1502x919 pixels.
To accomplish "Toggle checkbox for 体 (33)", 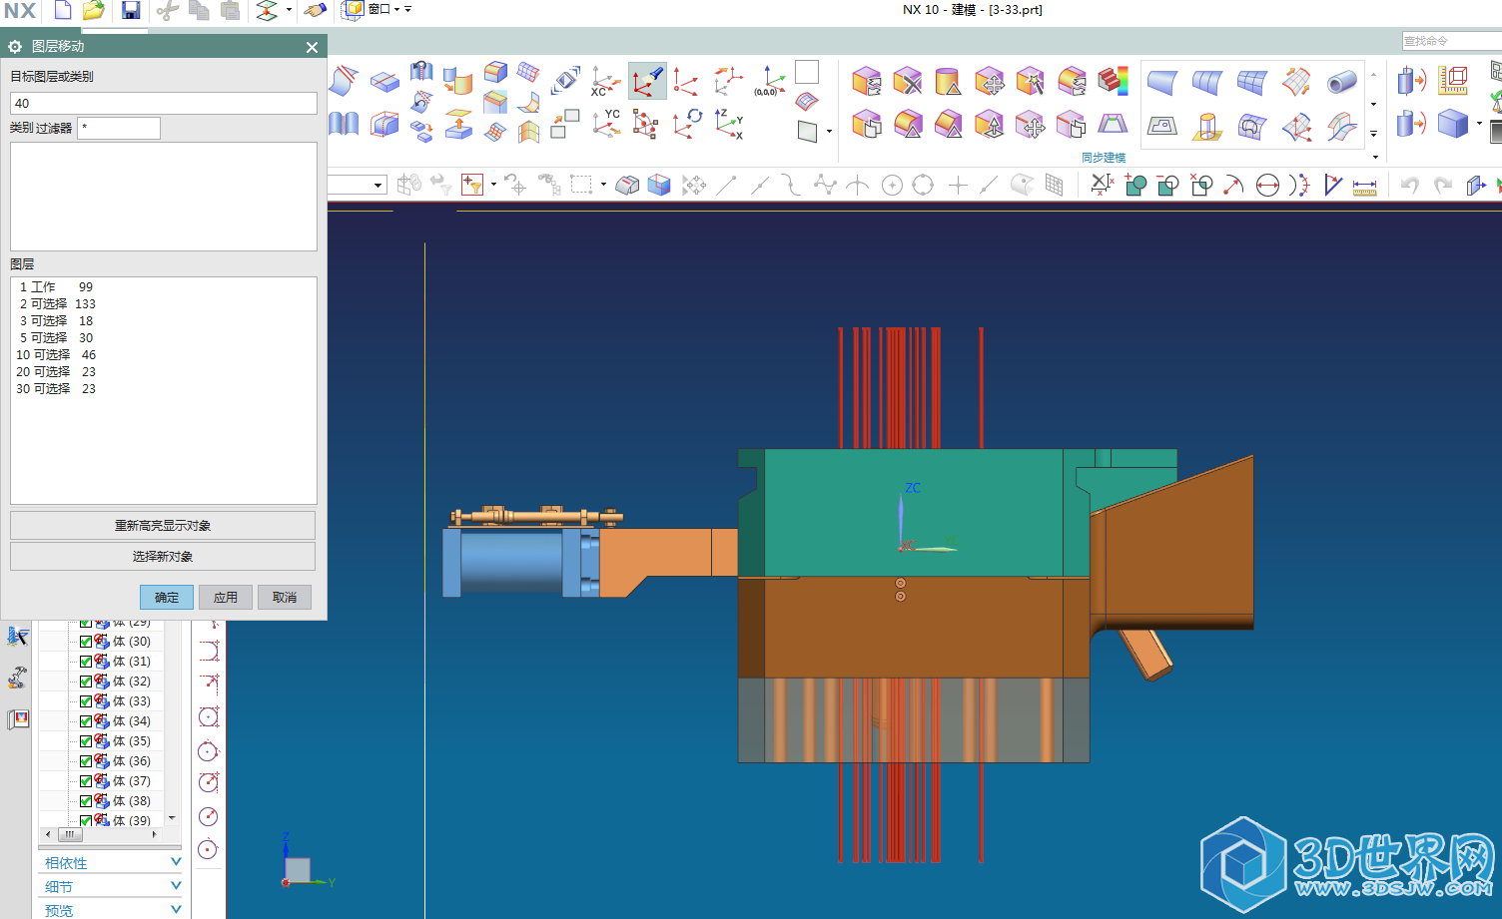I will (x=86, y=701).
